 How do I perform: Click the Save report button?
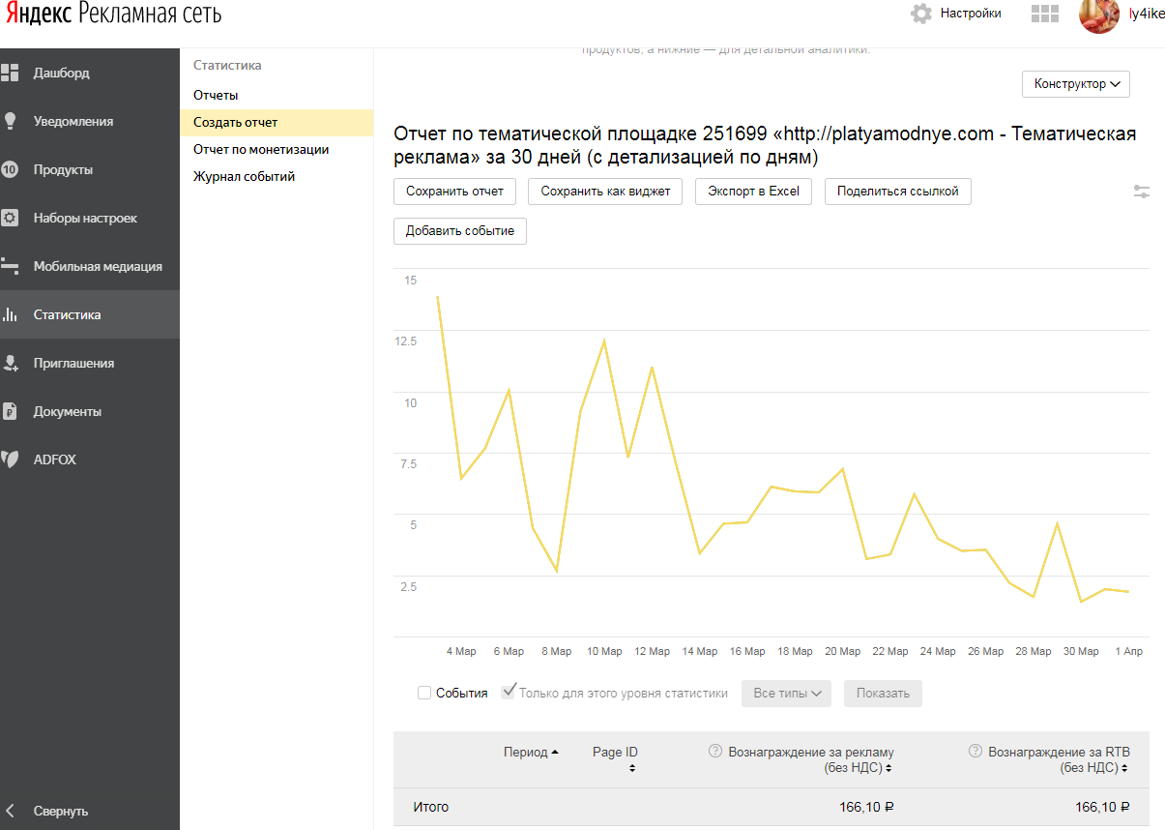(454, 192)
